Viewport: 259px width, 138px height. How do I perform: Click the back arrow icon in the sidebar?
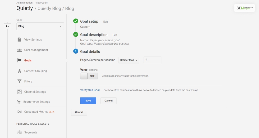[x=7, y=26]
